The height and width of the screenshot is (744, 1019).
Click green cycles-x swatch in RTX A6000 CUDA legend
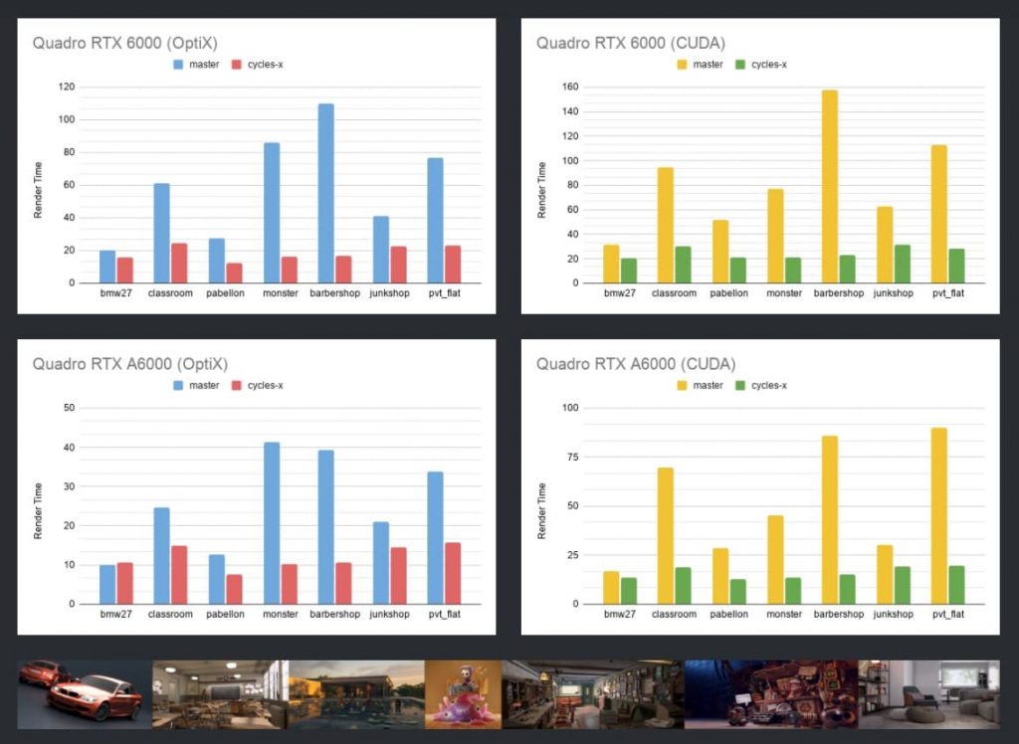[x=740, y=385]
